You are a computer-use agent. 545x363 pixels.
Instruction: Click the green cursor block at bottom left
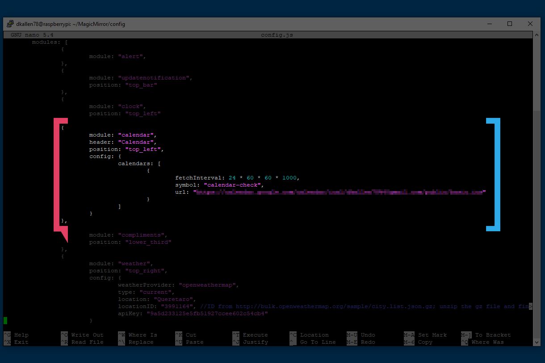click(x=5, y=321)
